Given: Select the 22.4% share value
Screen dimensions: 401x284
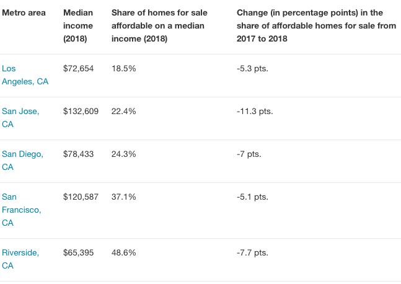Looking at the screenshot, I should [123, 111].
